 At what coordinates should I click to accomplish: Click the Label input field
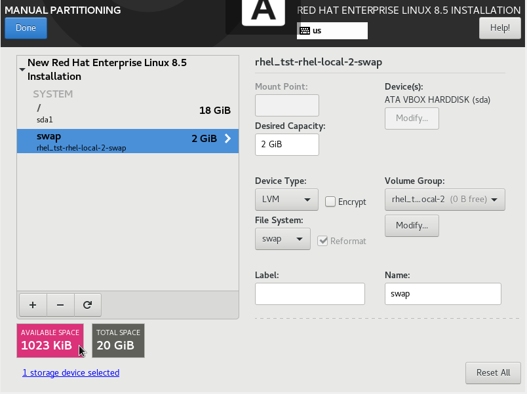pyautogui.click(x=310, y=294)
